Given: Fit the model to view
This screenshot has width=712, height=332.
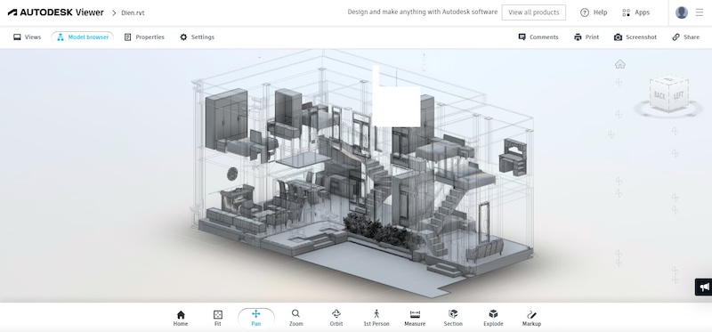Looking at the screenshot, I should [217, 318].
